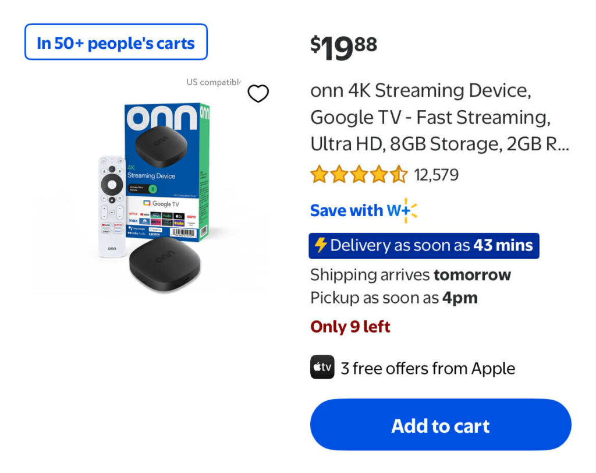Click the In 50+ people's carts badge
596x473 pixels.
tap(116, 43)
